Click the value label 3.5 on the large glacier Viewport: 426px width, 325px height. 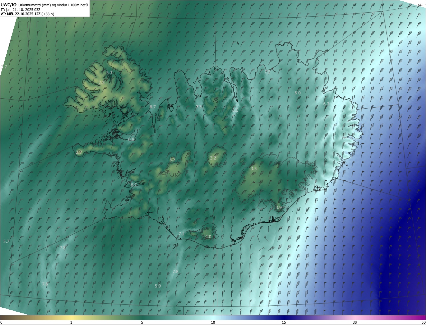click(x=254, y=169)
